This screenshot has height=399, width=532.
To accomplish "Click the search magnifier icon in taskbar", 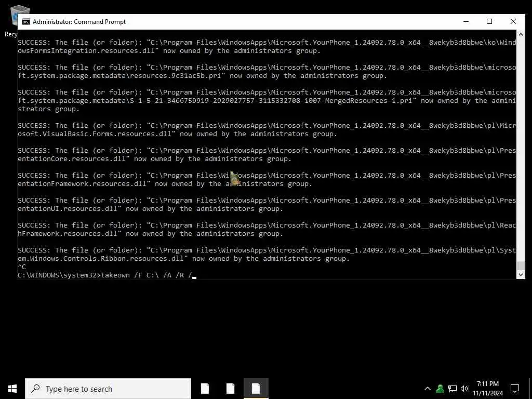I will (35, 389).
